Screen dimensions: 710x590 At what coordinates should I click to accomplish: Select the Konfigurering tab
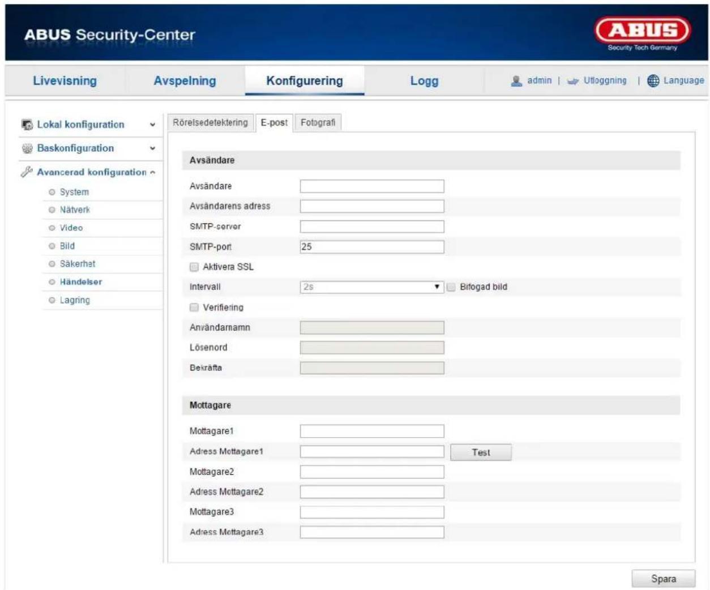pyautogui.click(x=305, y=80)
